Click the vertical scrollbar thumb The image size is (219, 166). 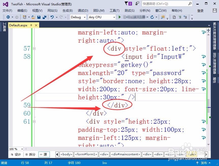pyautogui.click(x=208, y=106)
